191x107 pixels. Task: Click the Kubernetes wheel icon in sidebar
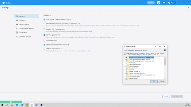(17, 32)
